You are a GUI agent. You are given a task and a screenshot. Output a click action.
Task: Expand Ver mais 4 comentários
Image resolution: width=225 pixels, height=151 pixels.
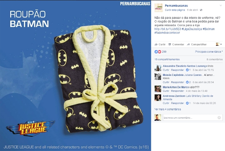pos(168,109)
